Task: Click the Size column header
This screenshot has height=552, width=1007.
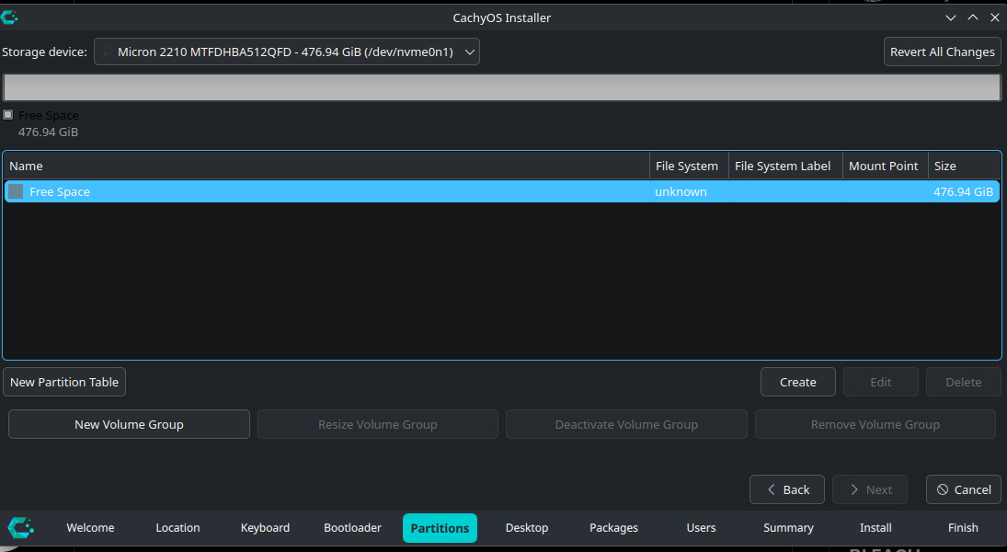Action: coord(964,166)
